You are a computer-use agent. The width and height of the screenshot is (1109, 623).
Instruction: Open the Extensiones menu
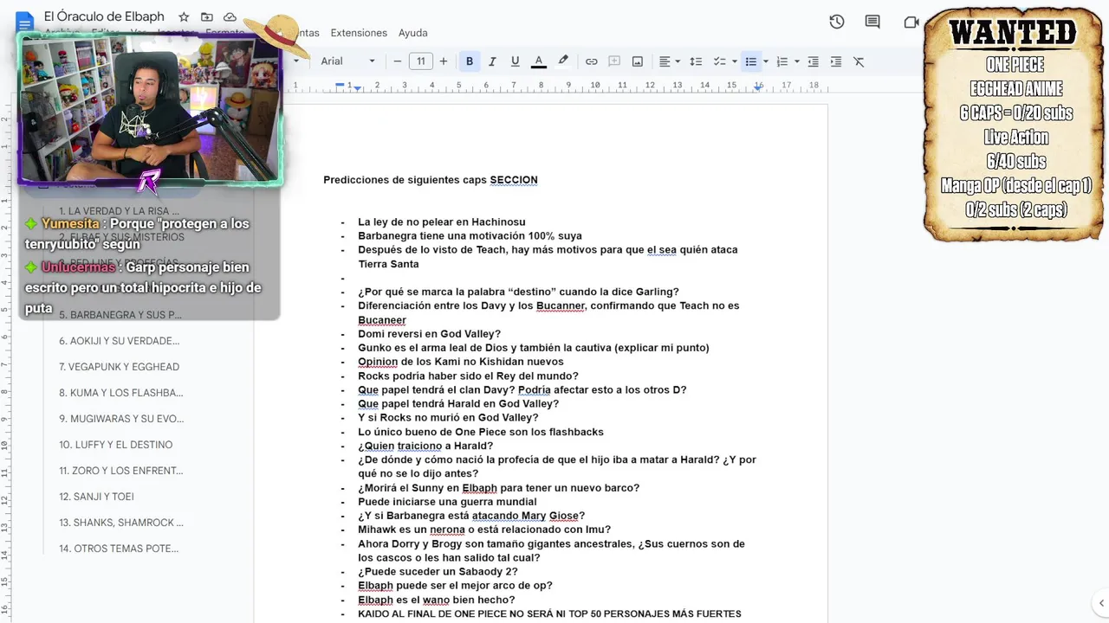point(359,33)
